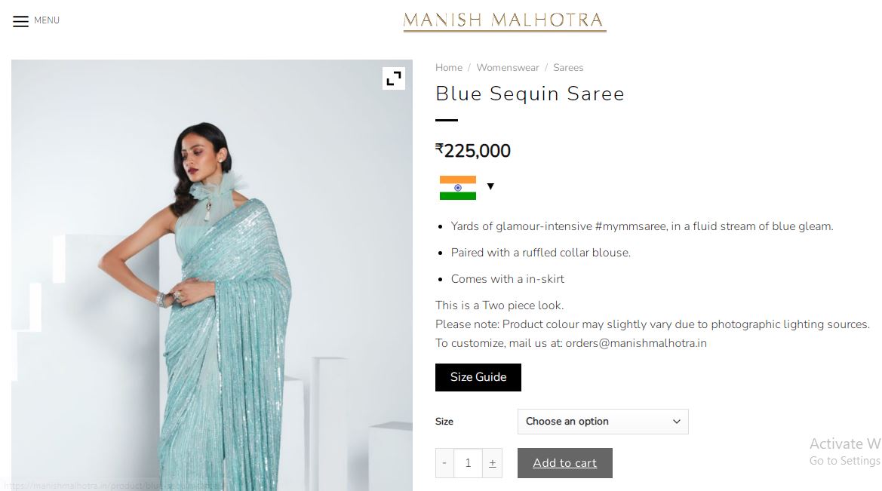The width and height of the screenshot is (882, 491).
Task: Click the India flag currency icon
Action: (458, 187)
